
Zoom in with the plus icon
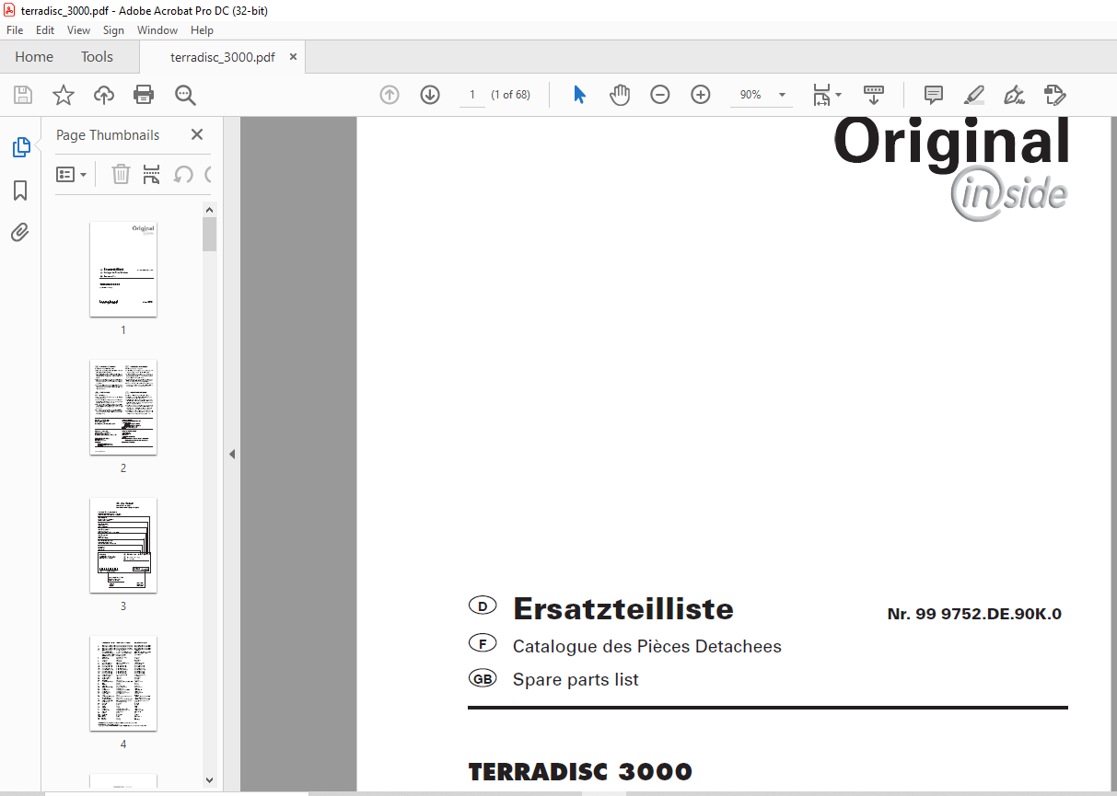(701, 95)
